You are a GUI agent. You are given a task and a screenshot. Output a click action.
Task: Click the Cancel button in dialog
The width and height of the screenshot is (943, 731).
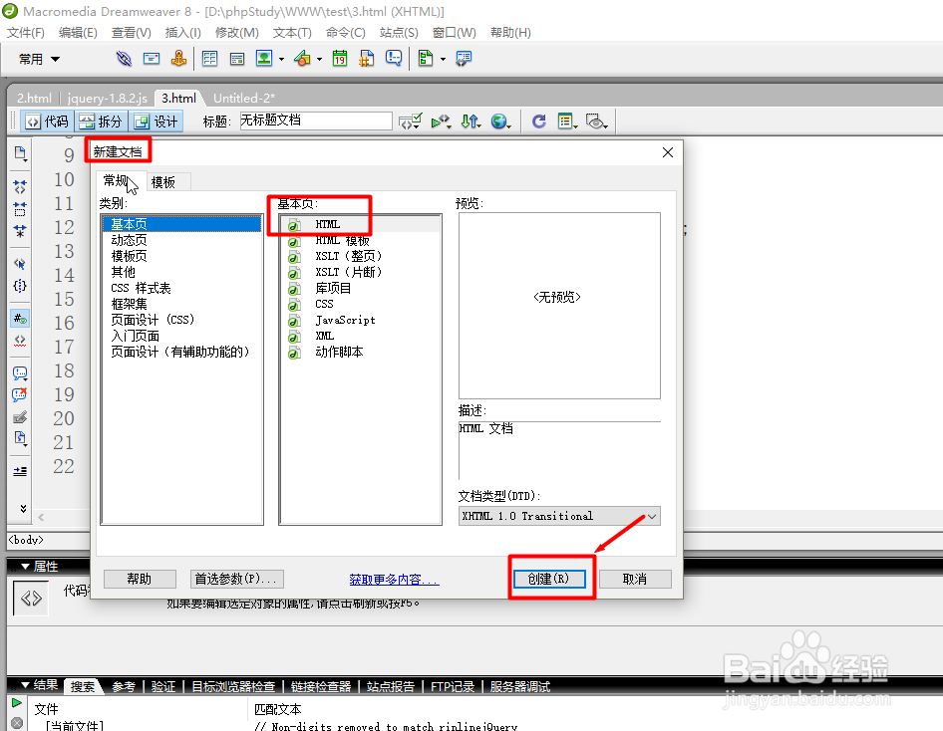(x=635, y=579)
